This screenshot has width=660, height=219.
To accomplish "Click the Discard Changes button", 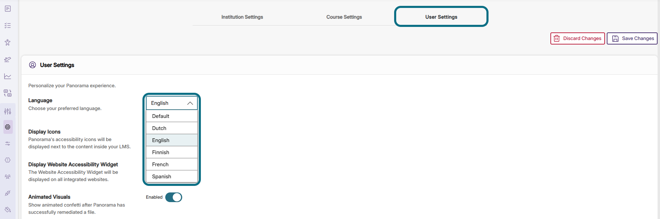I will coord(577,38).
